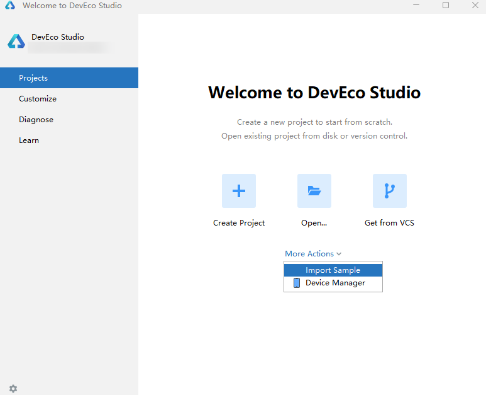Select the Device Manager menu entry

[x=335, y=283]
